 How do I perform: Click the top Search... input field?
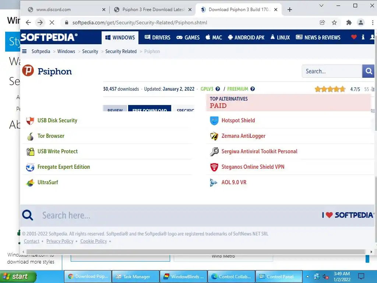coord(332,71)
